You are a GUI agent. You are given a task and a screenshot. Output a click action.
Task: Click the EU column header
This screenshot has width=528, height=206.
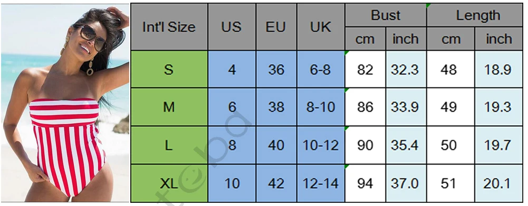276,27
